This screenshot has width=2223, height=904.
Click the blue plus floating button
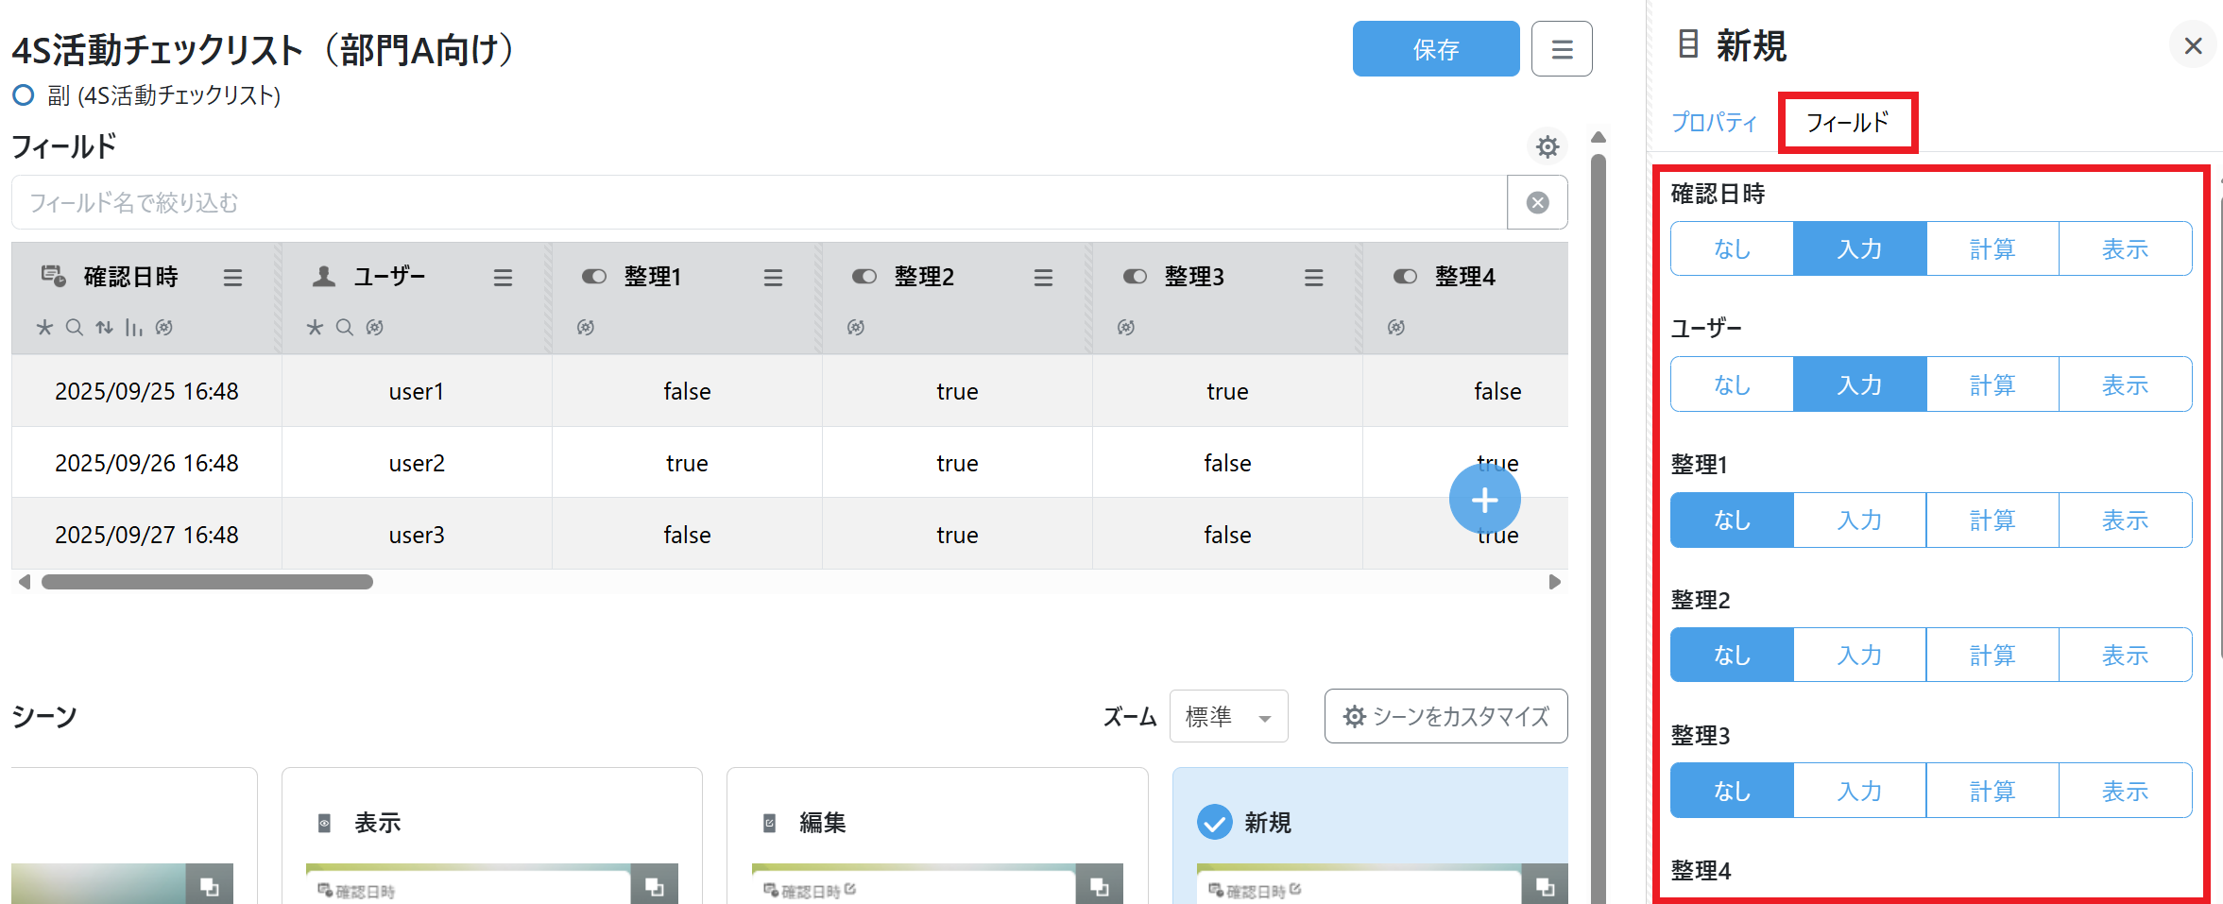coord(1484,500)
